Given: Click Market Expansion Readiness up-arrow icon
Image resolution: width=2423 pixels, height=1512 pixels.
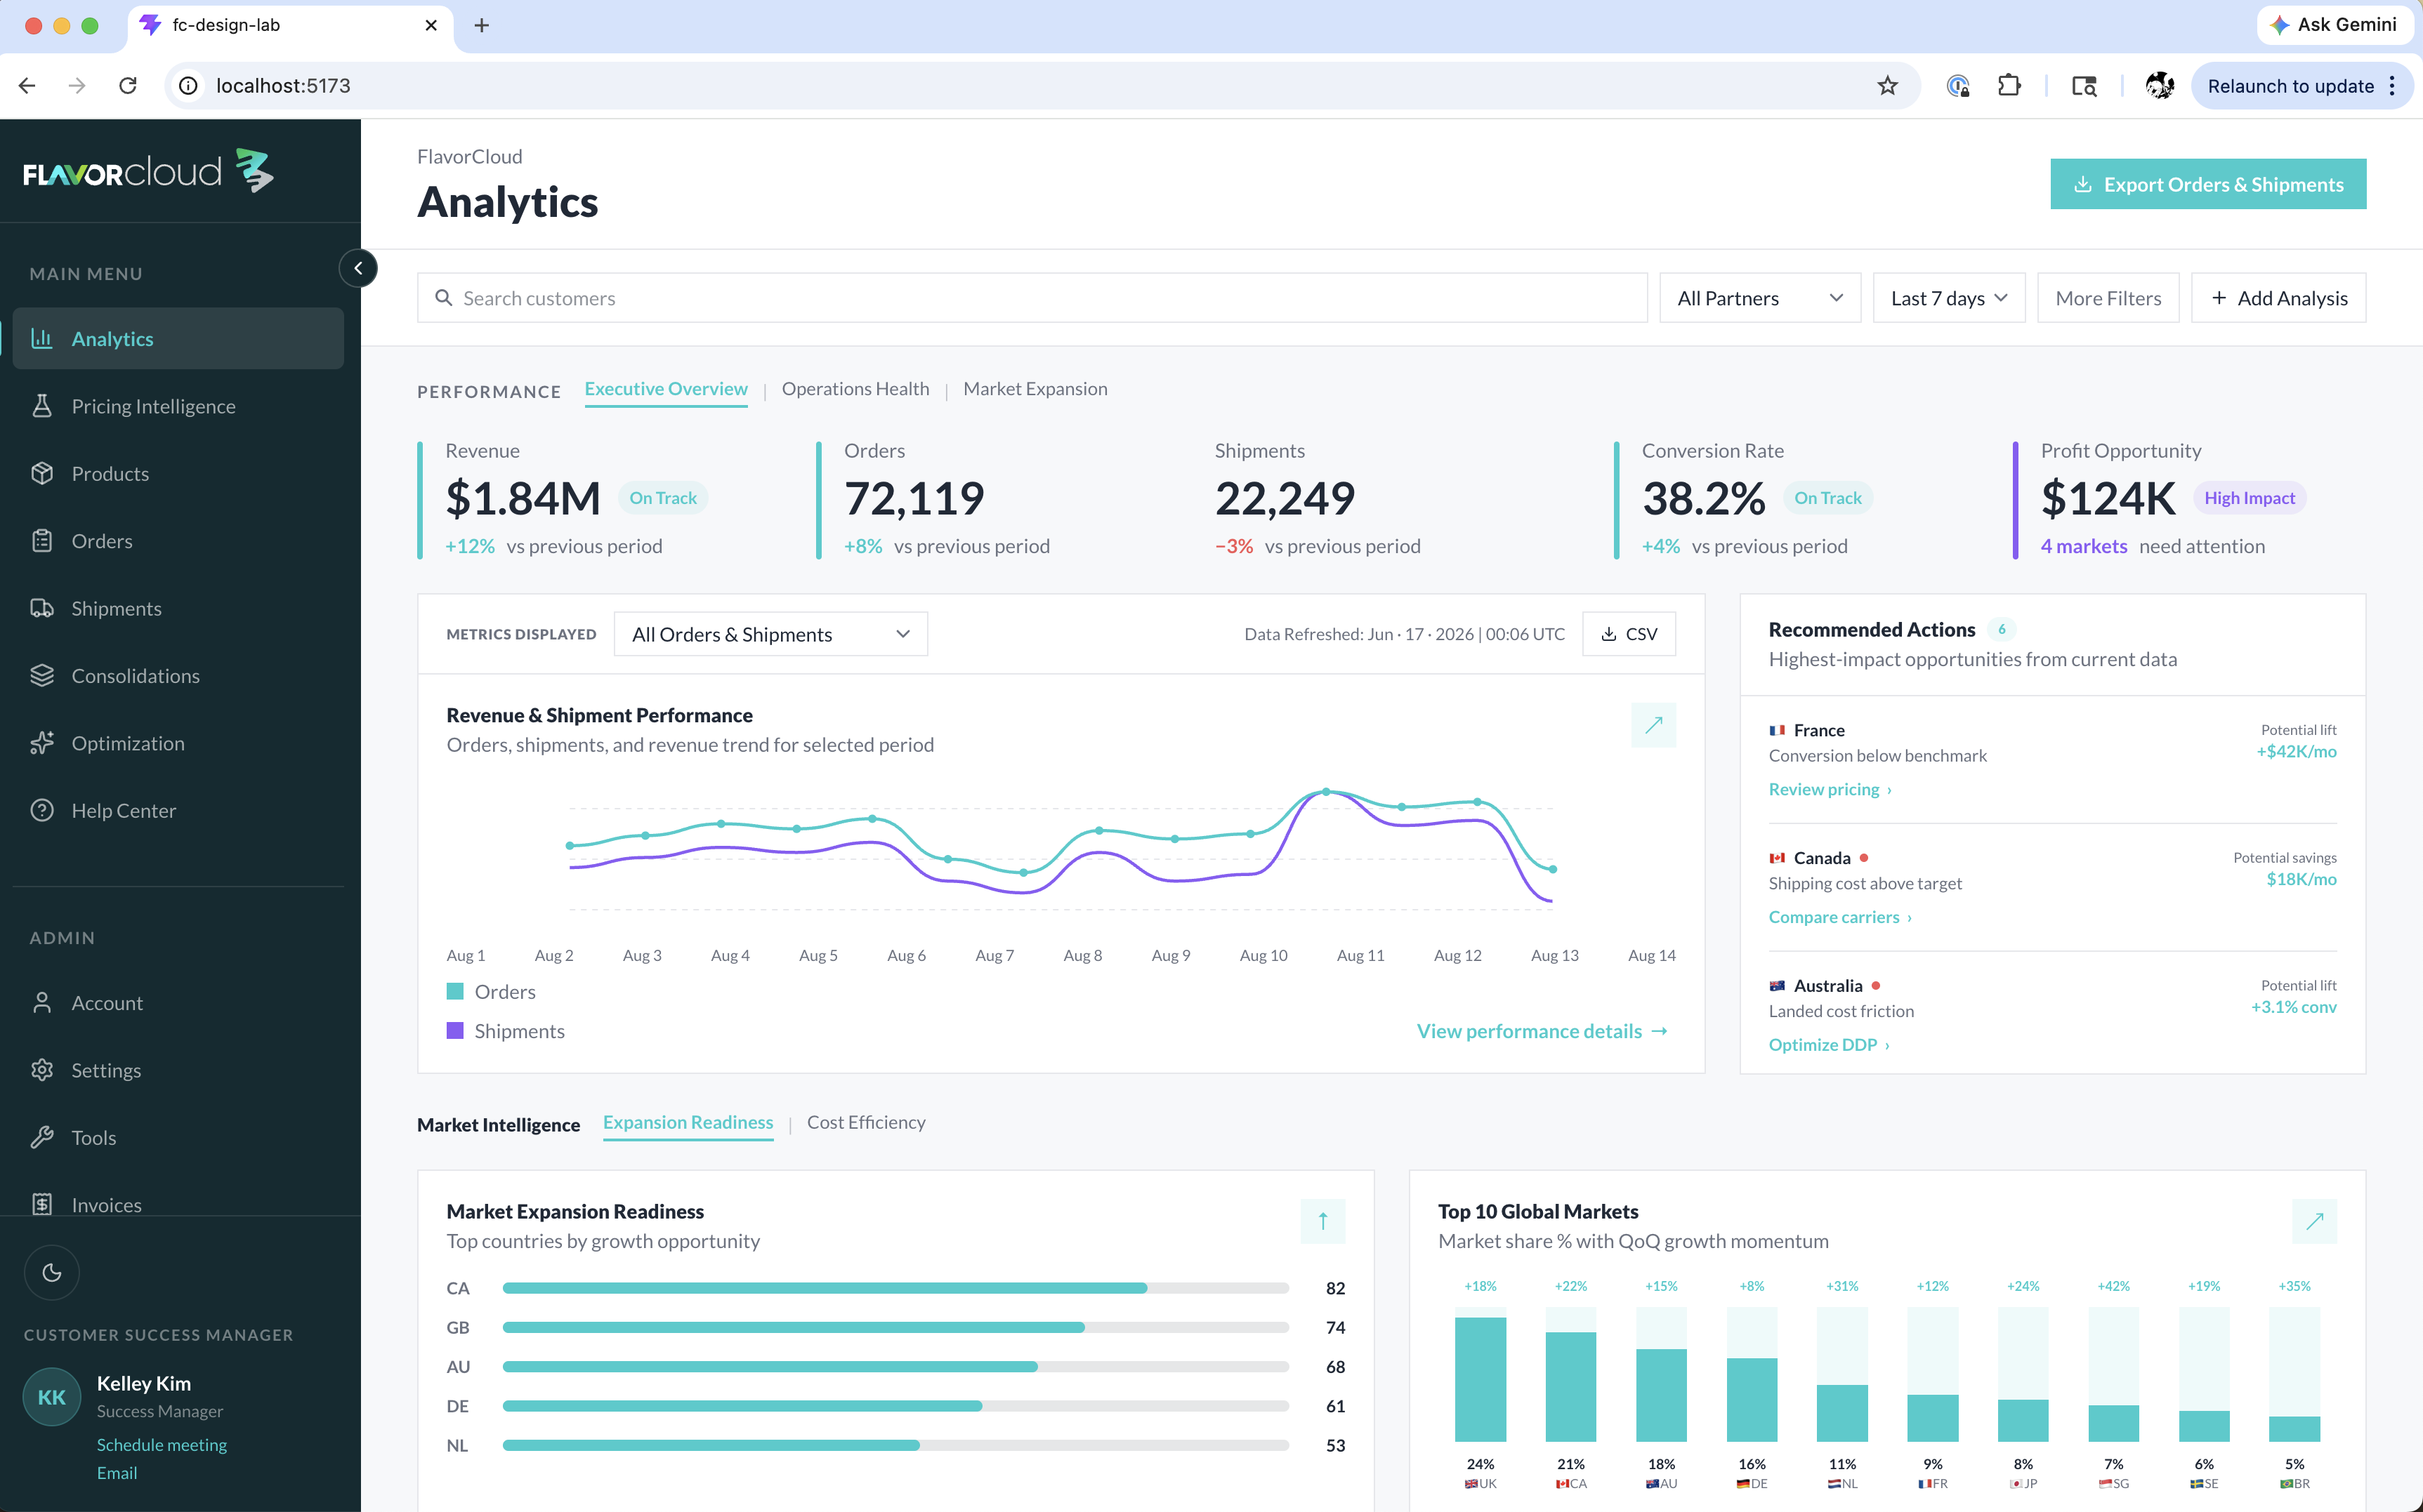Looking at the screenshot, I should (x=1322, y=1221).
